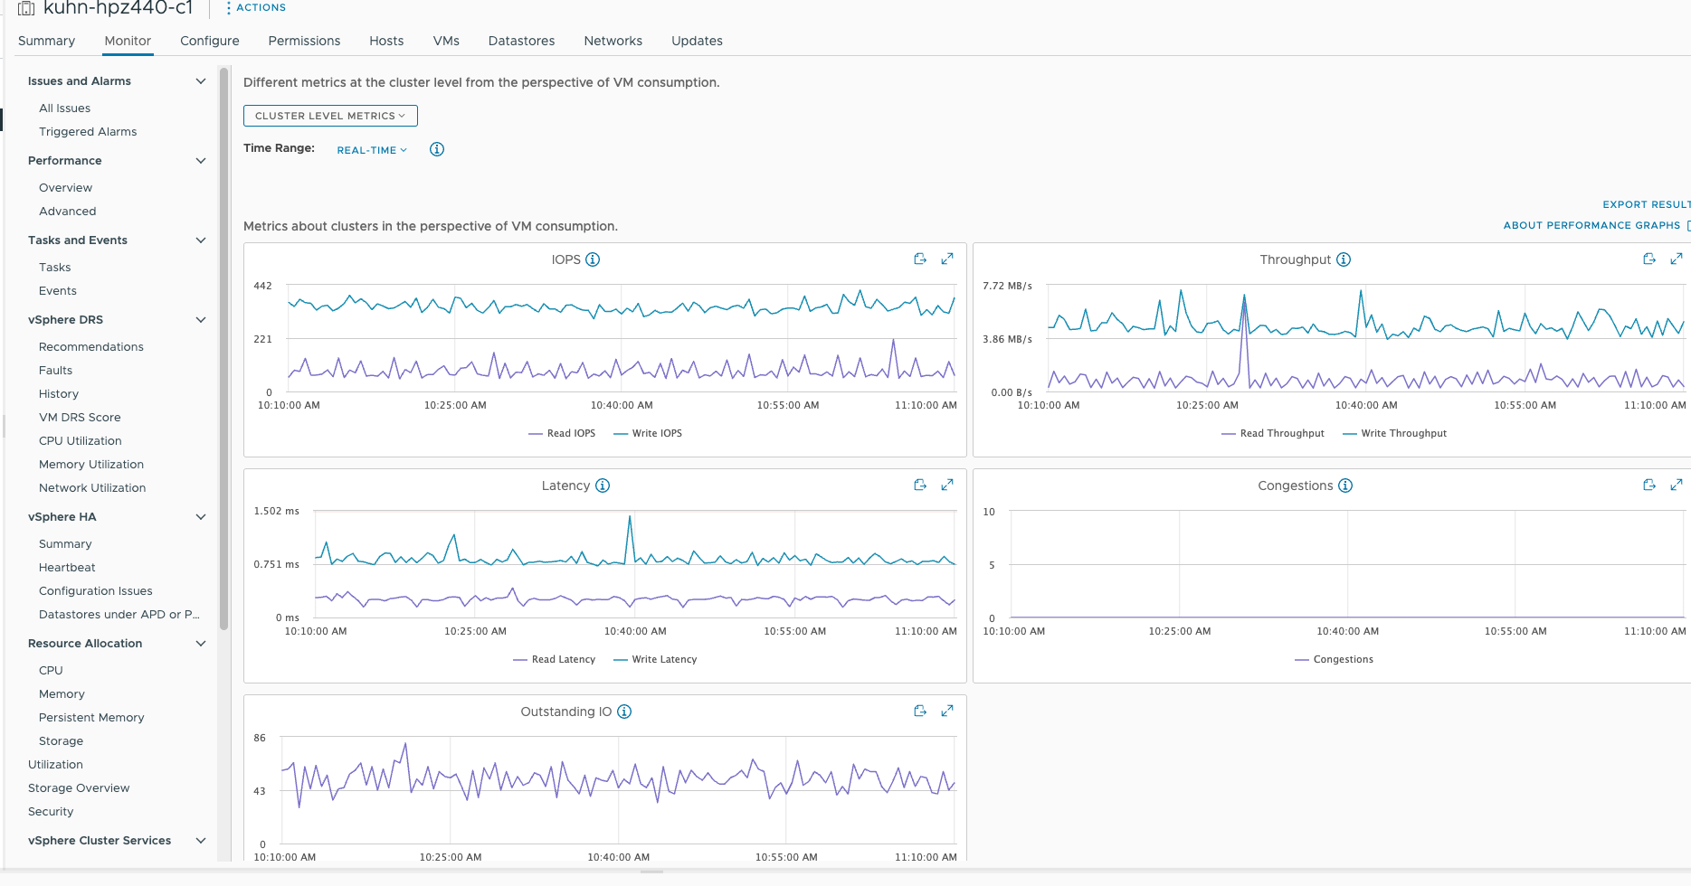Open CPU Utilization under vSphere DRS
The height and width of the screenshot is (886, 1691).
click(80, 441)
